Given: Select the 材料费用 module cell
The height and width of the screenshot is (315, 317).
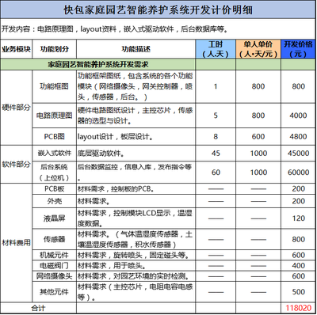Looking at the screenshot, I should point(17,243).
